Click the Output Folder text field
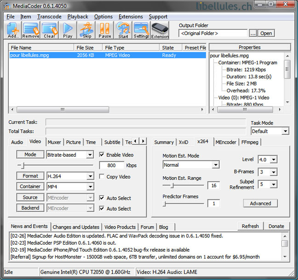 tap(213, 34)
